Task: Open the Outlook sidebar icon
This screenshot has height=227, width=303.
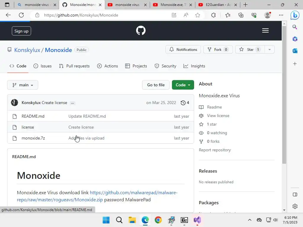Action: pyautogui.click(x=295, y=51)
